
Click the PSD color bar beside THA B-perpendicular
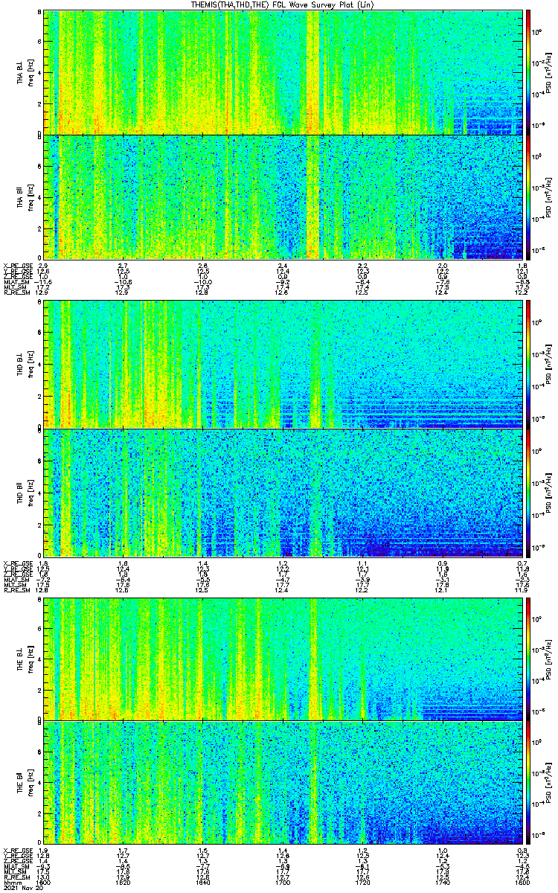tap(528, 72)
